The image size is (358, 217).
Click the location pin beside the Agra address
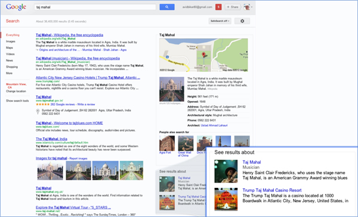click(38, 111)
